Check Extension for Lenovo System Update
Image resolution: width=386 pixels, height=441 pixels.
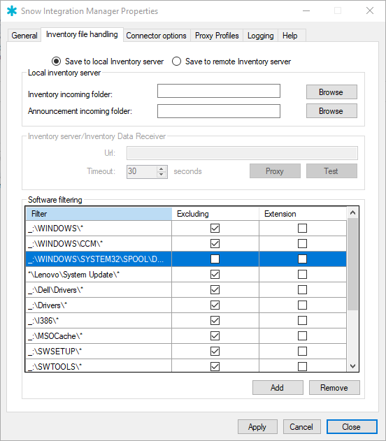click(x=303, y=274)
